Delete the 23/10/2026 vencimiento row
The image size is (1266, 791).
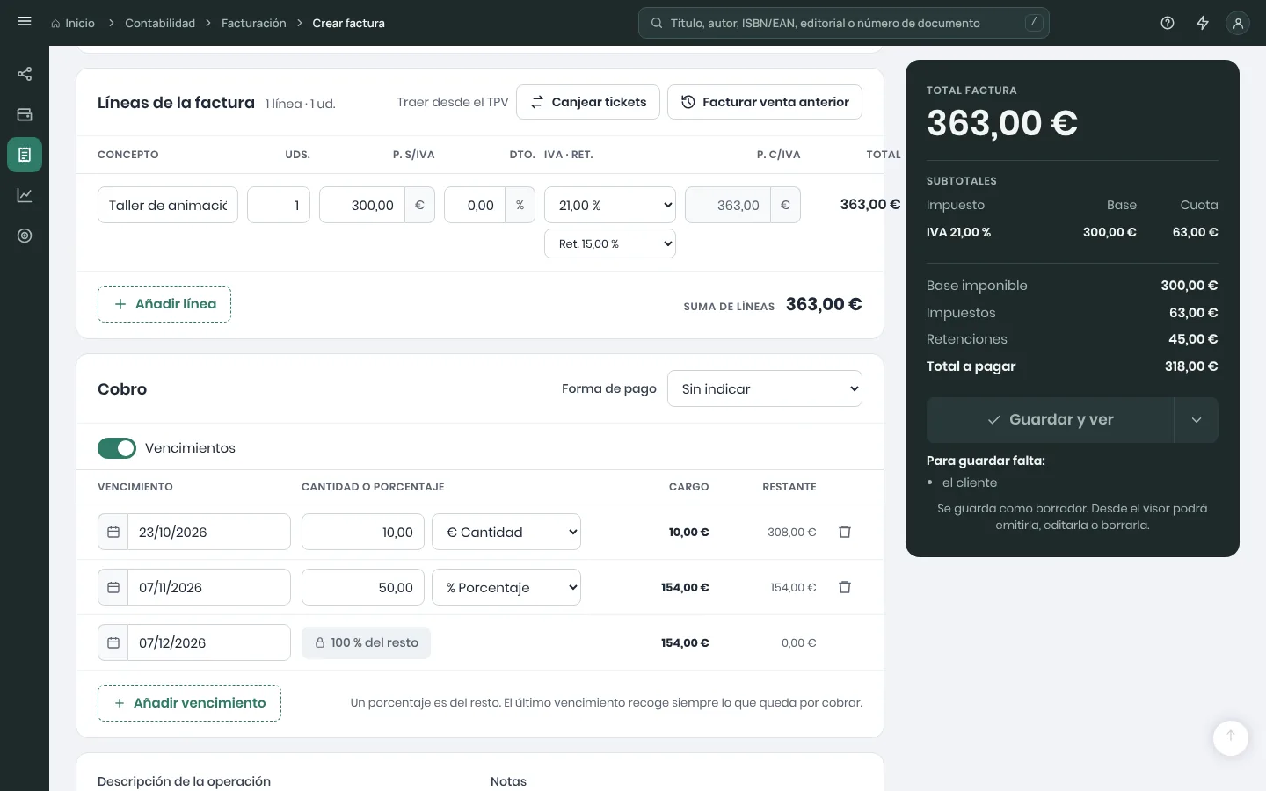[x=845, y=532]
